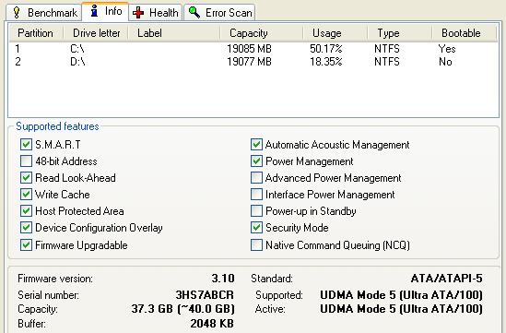Click the red cross Health icon
The image size is (506, 333).
[138, 13]
